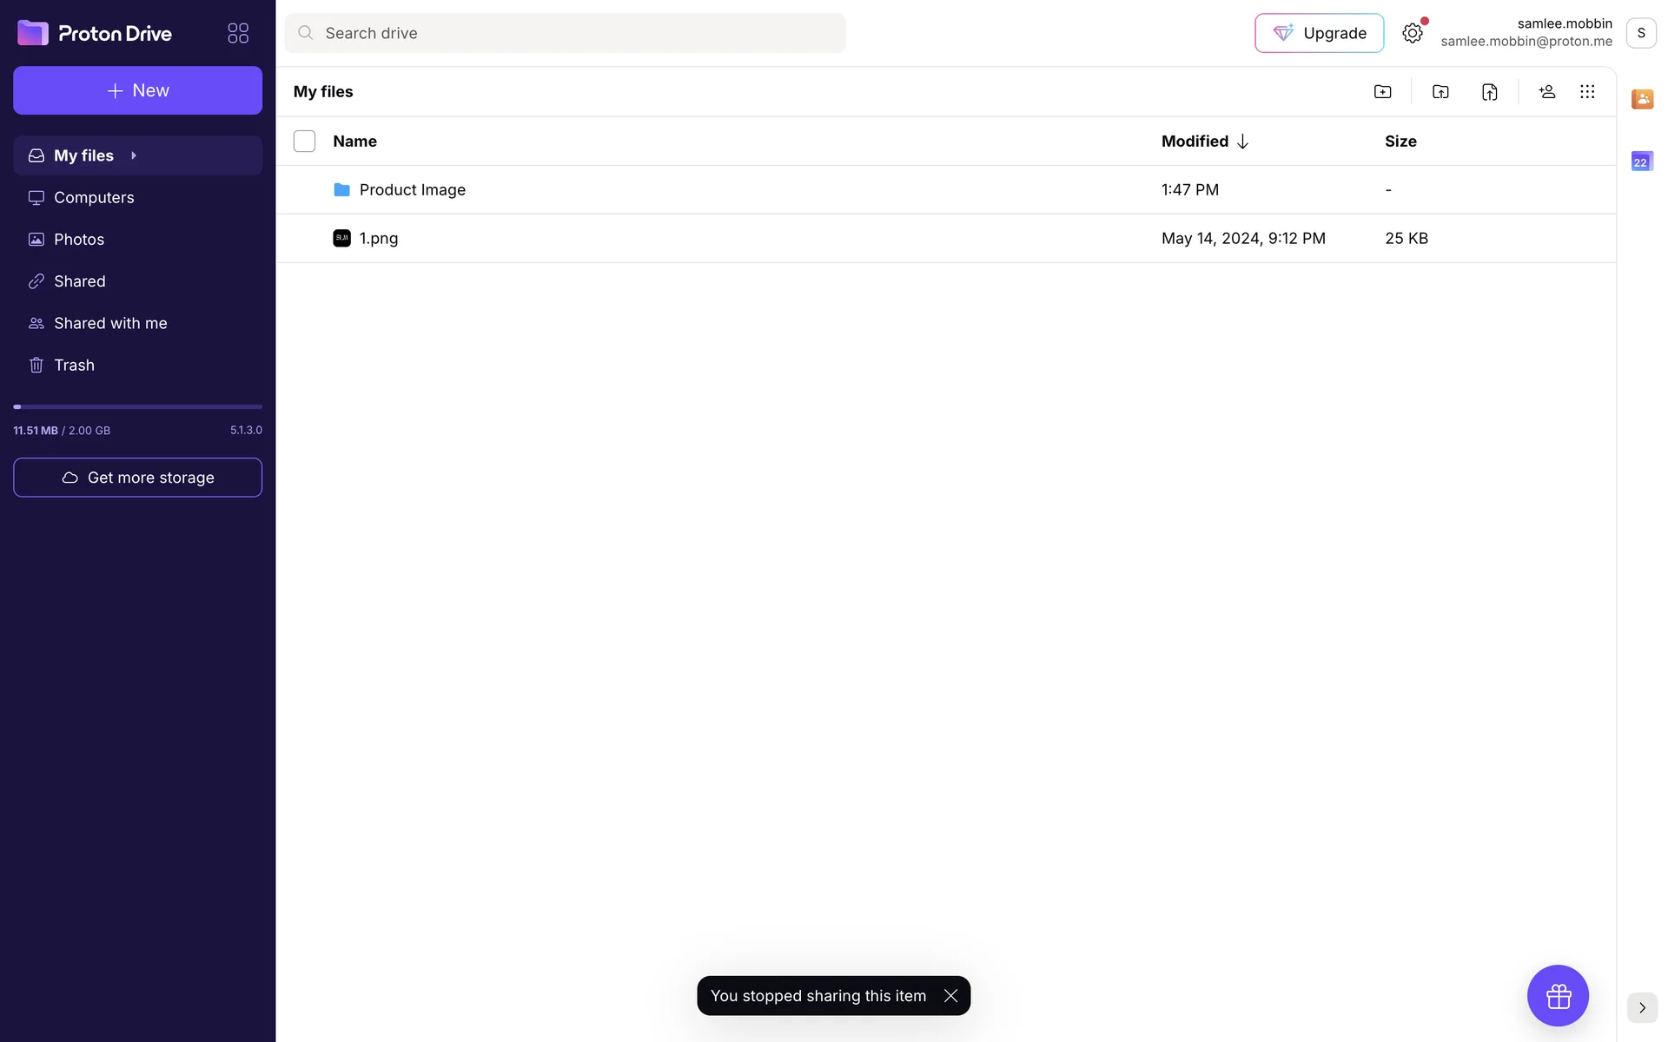
Task: Collapse the right side panel chevron
Action: click(x=1642, y=1008)
